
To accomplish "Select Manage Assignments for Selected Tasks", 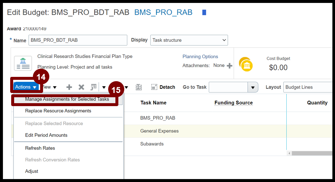I will pyautogui.click(x=67, y=99).
